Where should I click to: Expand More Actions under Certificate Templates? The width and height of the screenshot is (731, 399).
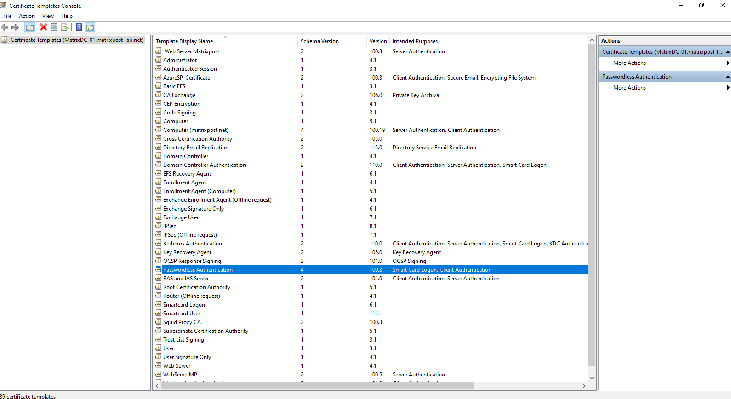tap(665, 63)
